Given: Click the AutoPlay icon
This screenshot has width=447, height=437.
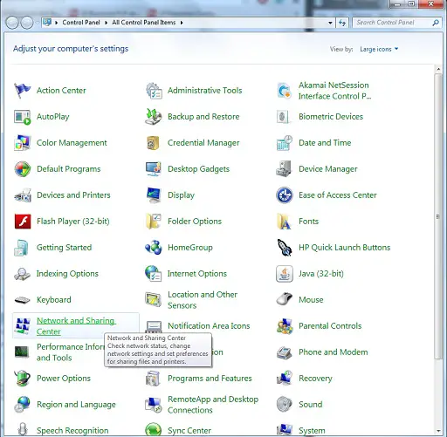Looking at the screenshot, I should coord(22,117).
